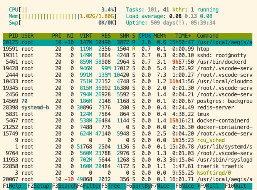Click the Swp usage meter bar

62,23
